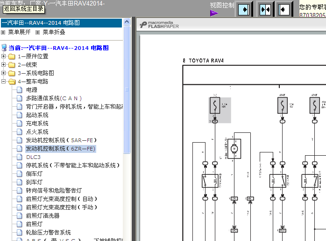Click the 一汽丰田--RAV4--2014 电路图 header bar

[61, 23]
